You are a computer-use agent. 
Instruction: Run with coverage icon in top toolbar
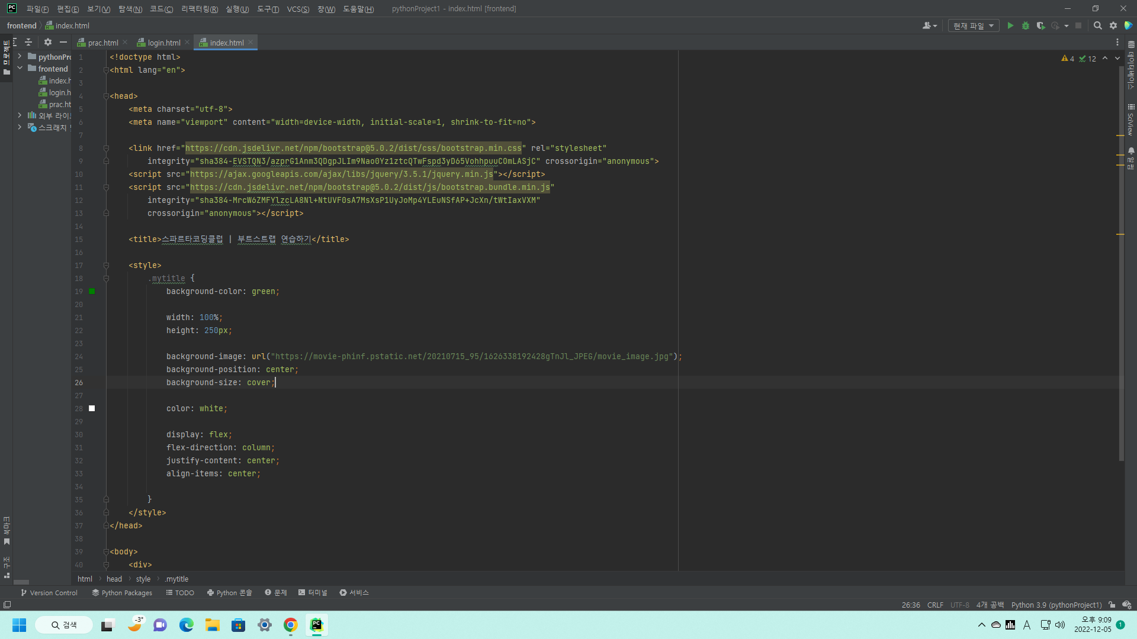1040,26
